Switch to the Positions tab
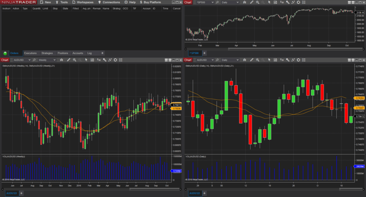366x197 pixels. 63,53
